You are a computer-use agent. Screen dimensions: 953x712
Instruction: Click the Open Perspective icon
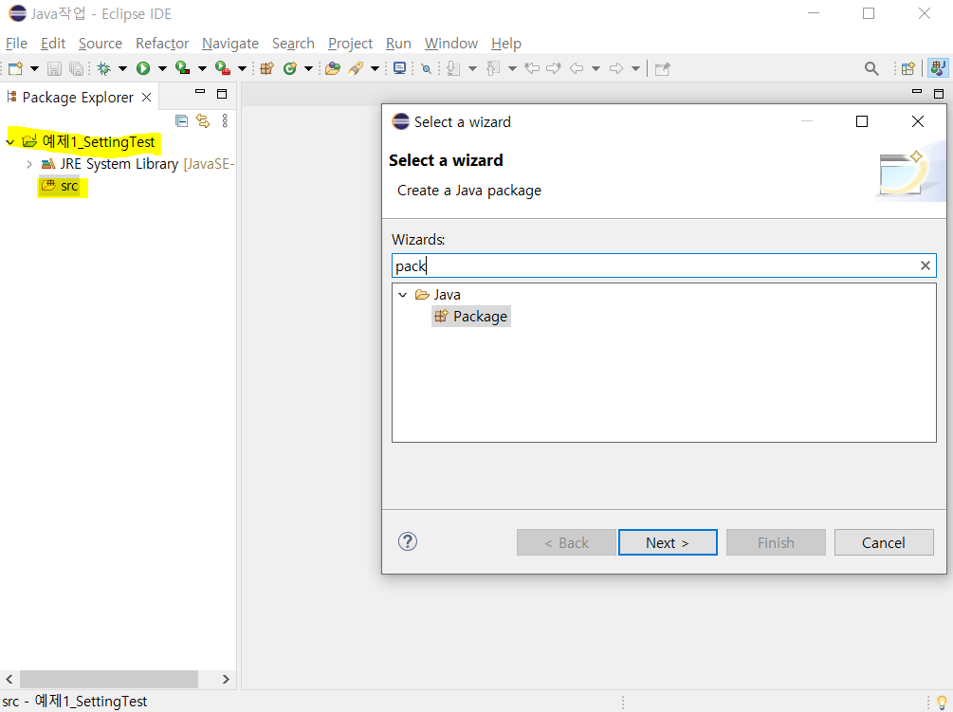(x=908, y=68)
